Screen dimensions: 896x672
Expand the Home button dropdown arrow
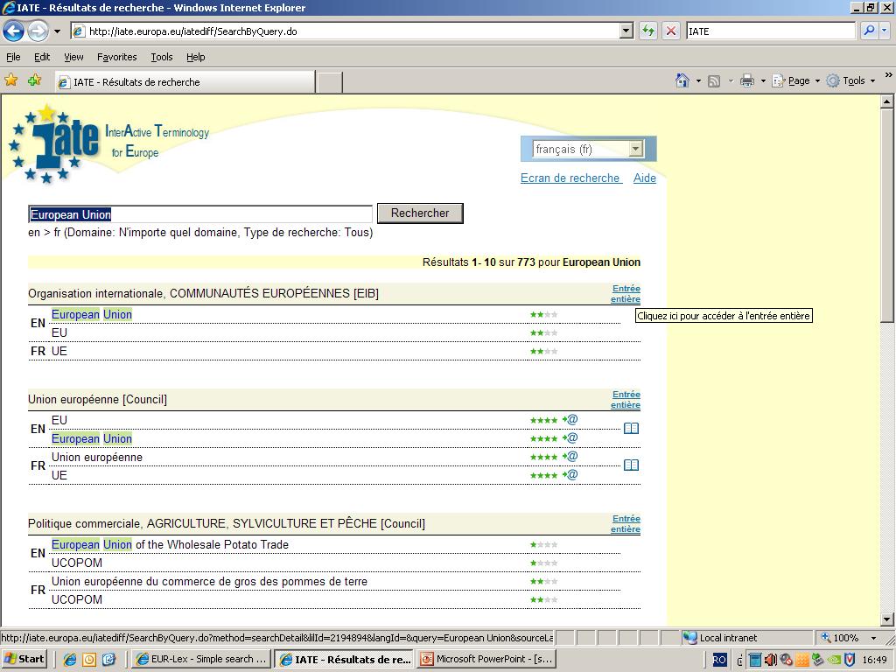(698, 81)
